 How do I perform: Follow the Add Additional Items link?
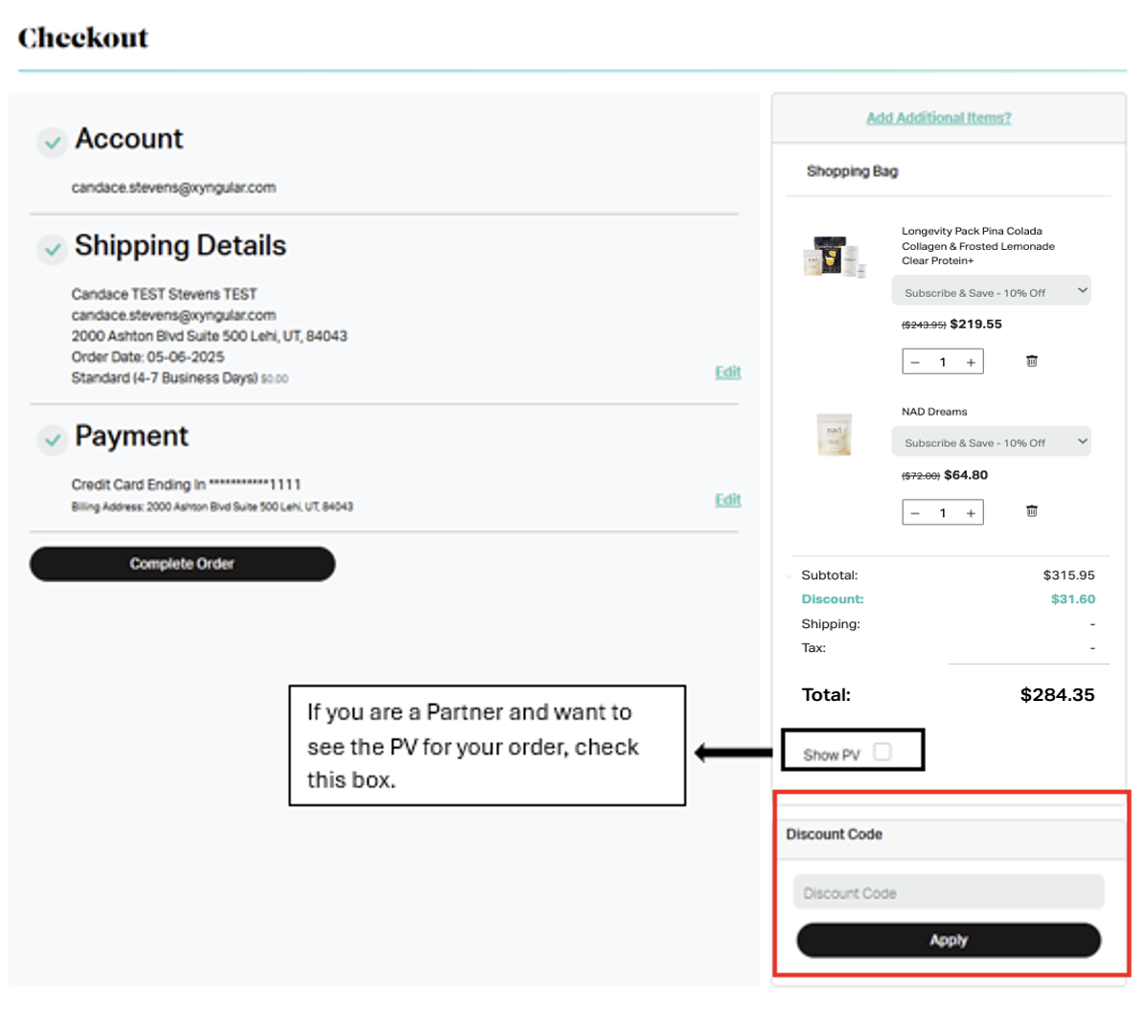point(938,118)
